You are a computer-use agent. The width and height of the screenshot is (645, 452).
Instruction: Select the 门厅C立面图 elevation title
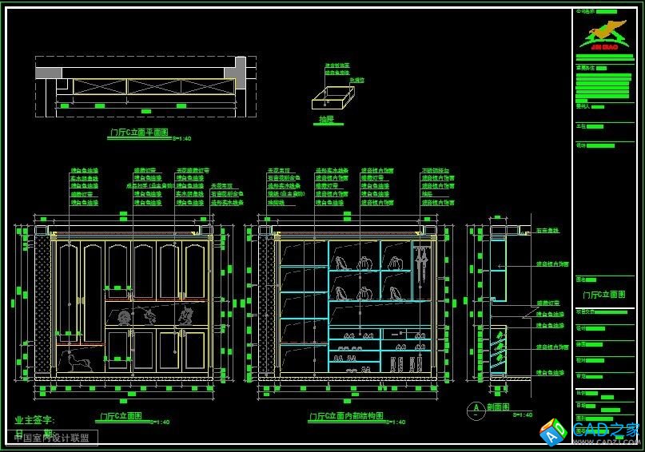[x=121, y=417]
